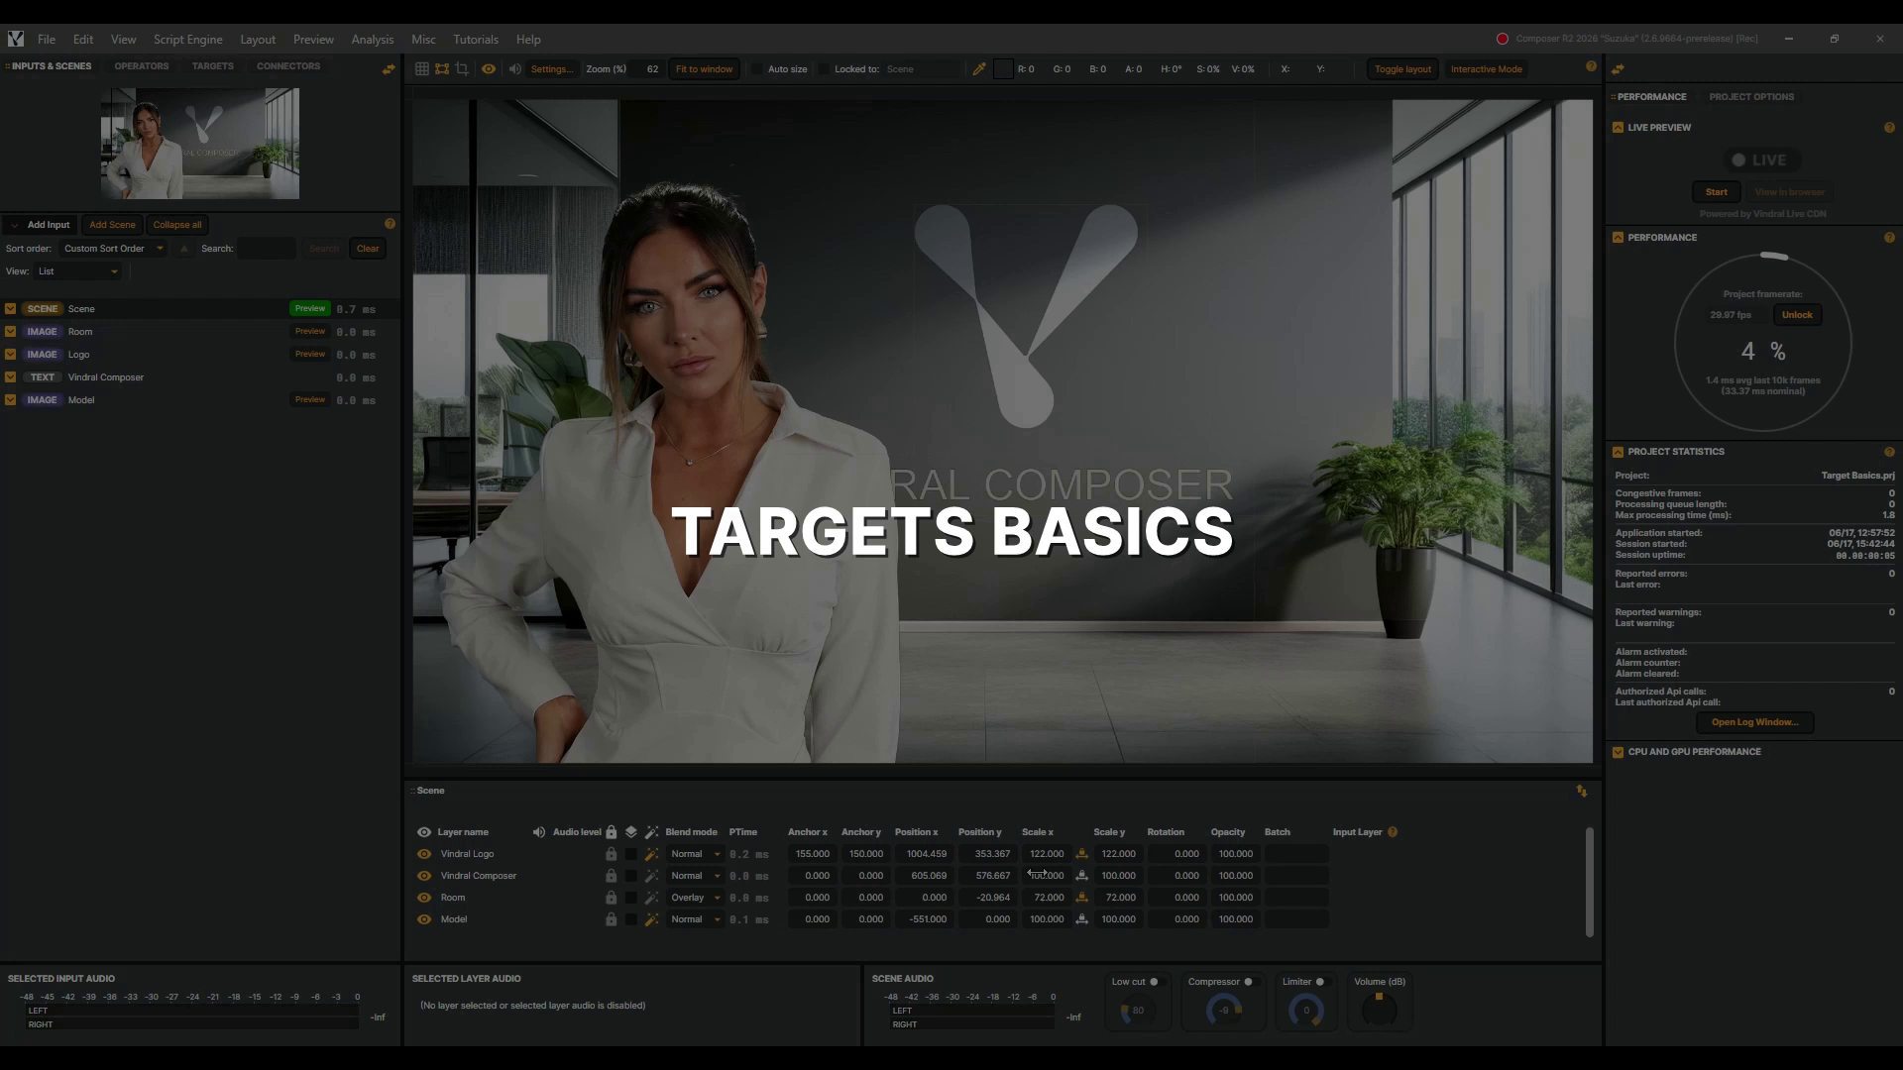
Task: Click the sampled color swatch box
Action: (x=1003, y=69)
